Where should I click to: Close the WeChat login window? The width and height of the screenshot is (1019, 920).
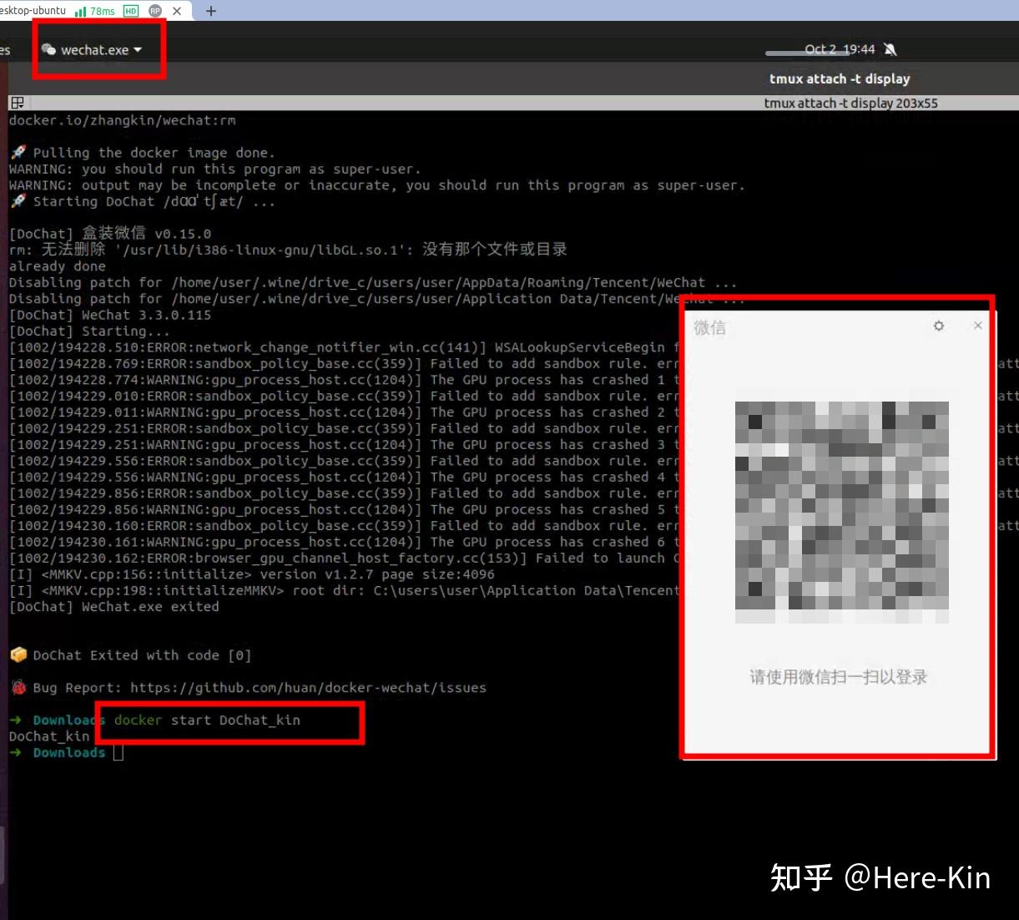pyautogui.click(x=977, y=326)
